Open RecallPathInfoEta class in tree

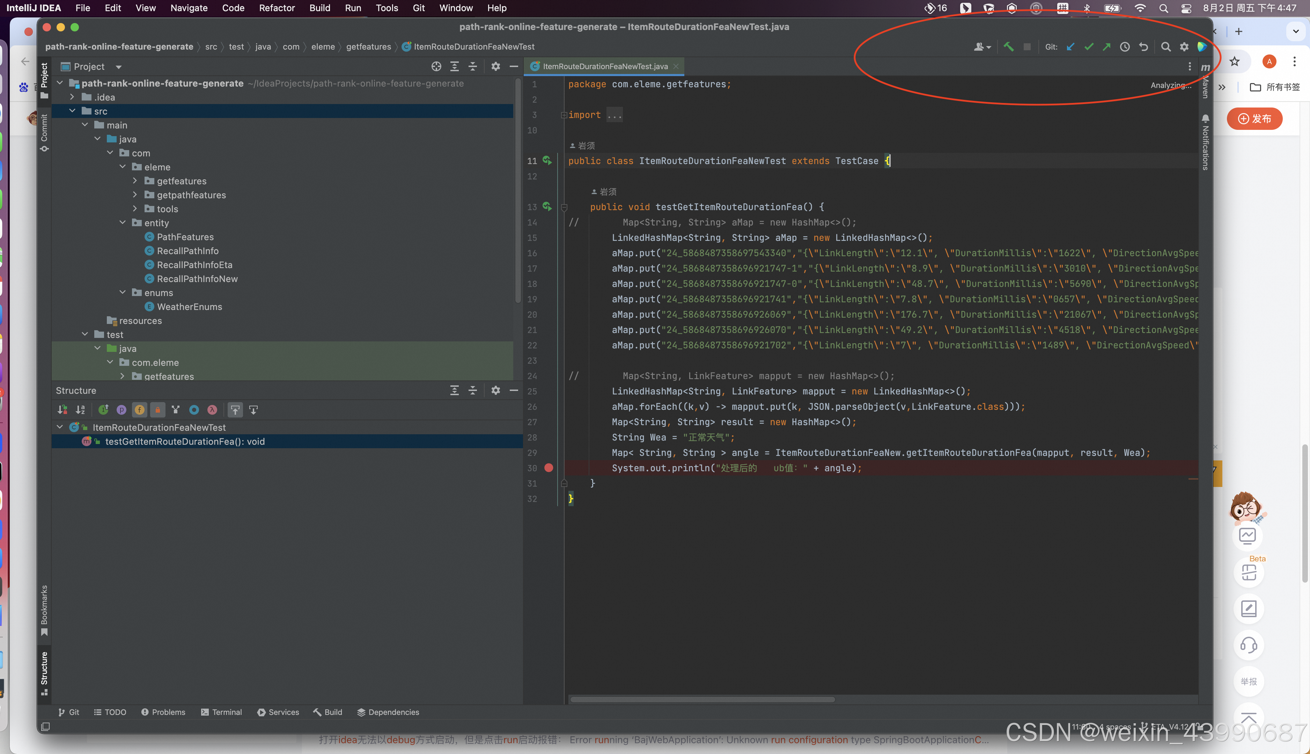point(194,265)
